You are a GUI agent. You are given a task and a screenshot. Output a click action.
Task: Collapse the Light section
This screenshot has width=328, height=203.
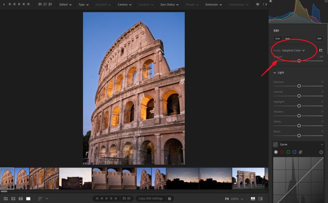tap(275, 73)
